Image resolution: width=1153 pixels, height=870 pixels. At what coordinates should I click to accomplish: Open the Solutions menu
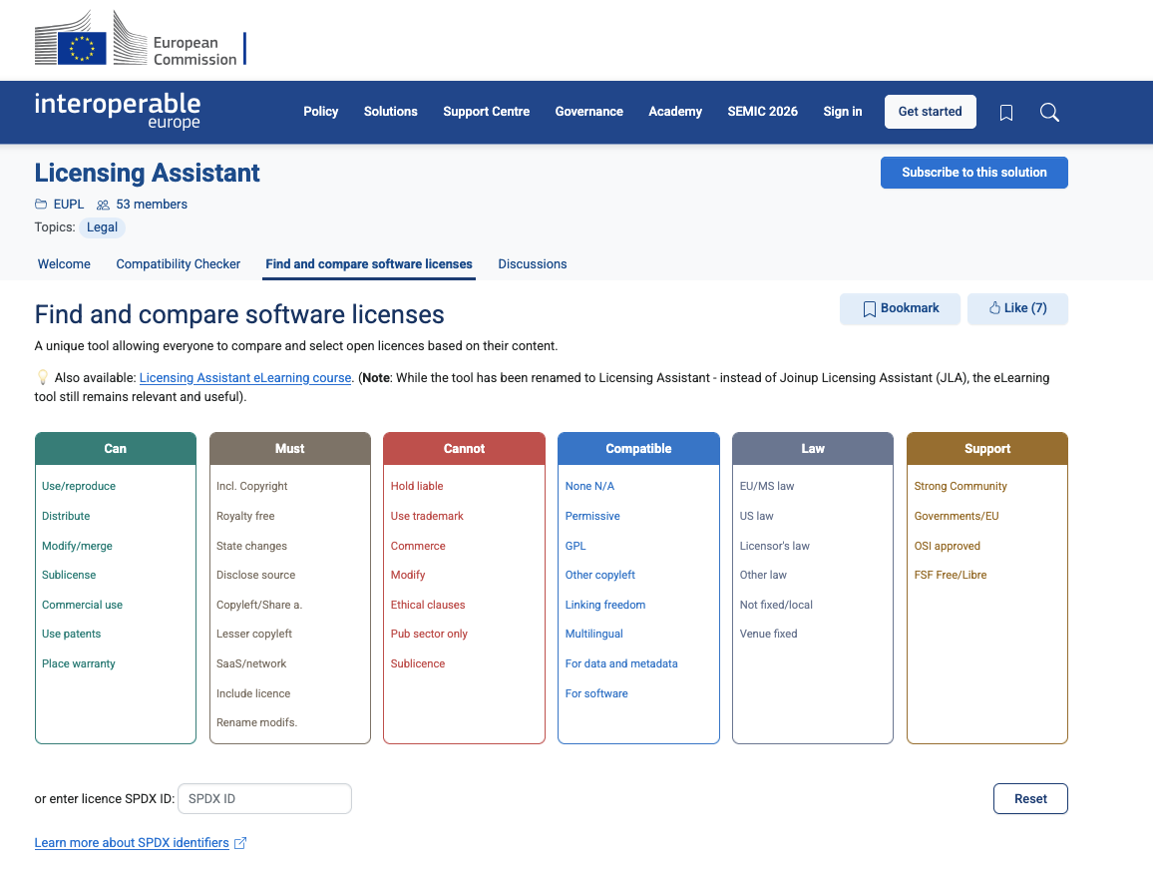(x=390, y=112)
